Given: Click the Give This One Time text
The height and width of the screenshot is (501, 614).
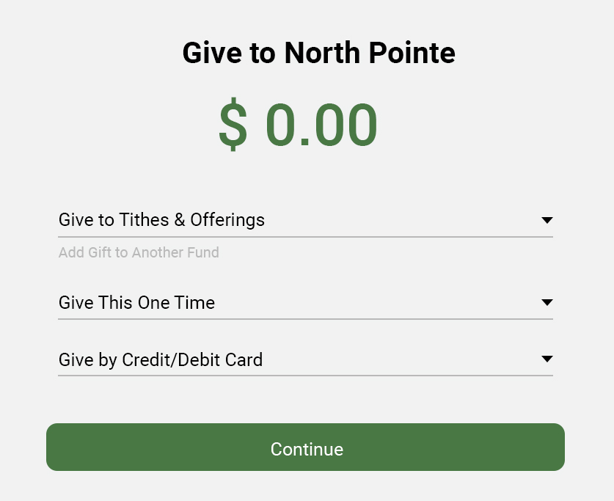Looking at the screenshot, I should pos(136,302).
